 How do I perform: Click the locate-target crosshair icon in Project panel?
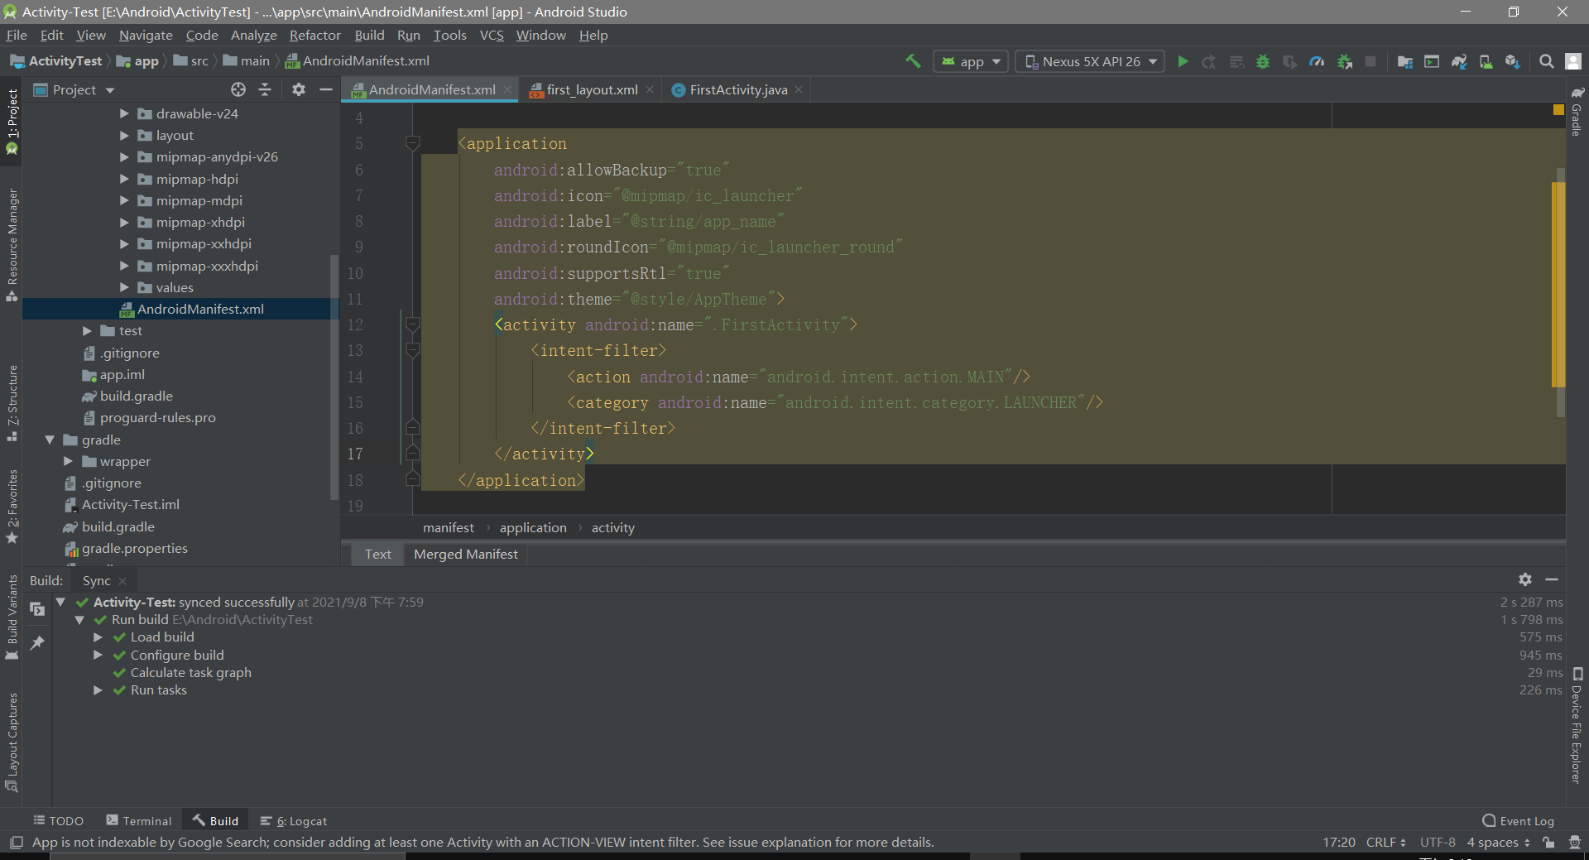click(x=238, y=89)
